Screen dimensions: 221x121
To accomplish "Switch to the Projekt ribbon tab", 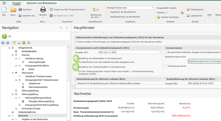I will click(16, 3).
